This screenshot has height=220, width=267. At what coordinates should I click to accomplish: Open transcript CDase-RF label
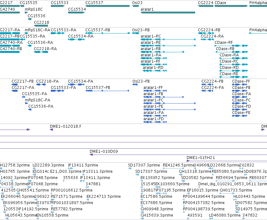pyautogui.click(x=224, y=43)
